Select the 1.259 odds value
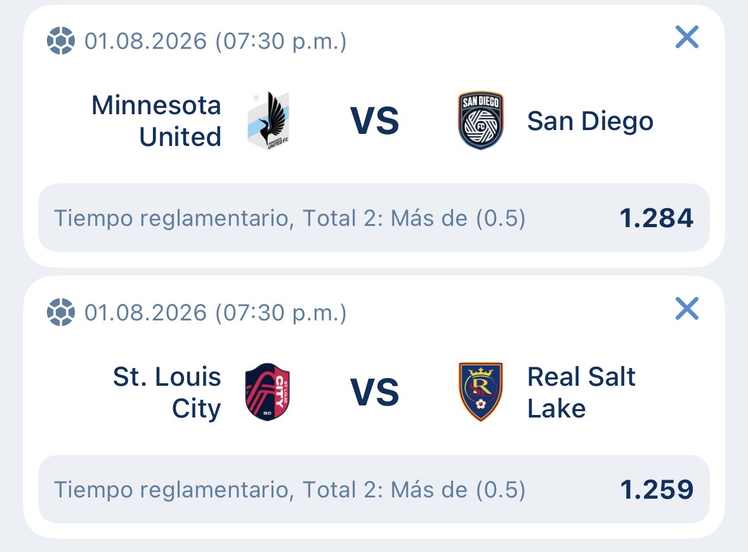 coord(657,489)
